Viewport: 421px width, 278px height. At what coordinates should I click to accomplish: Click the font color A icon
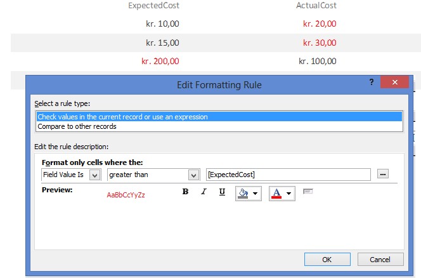click(x=276, y=194)
